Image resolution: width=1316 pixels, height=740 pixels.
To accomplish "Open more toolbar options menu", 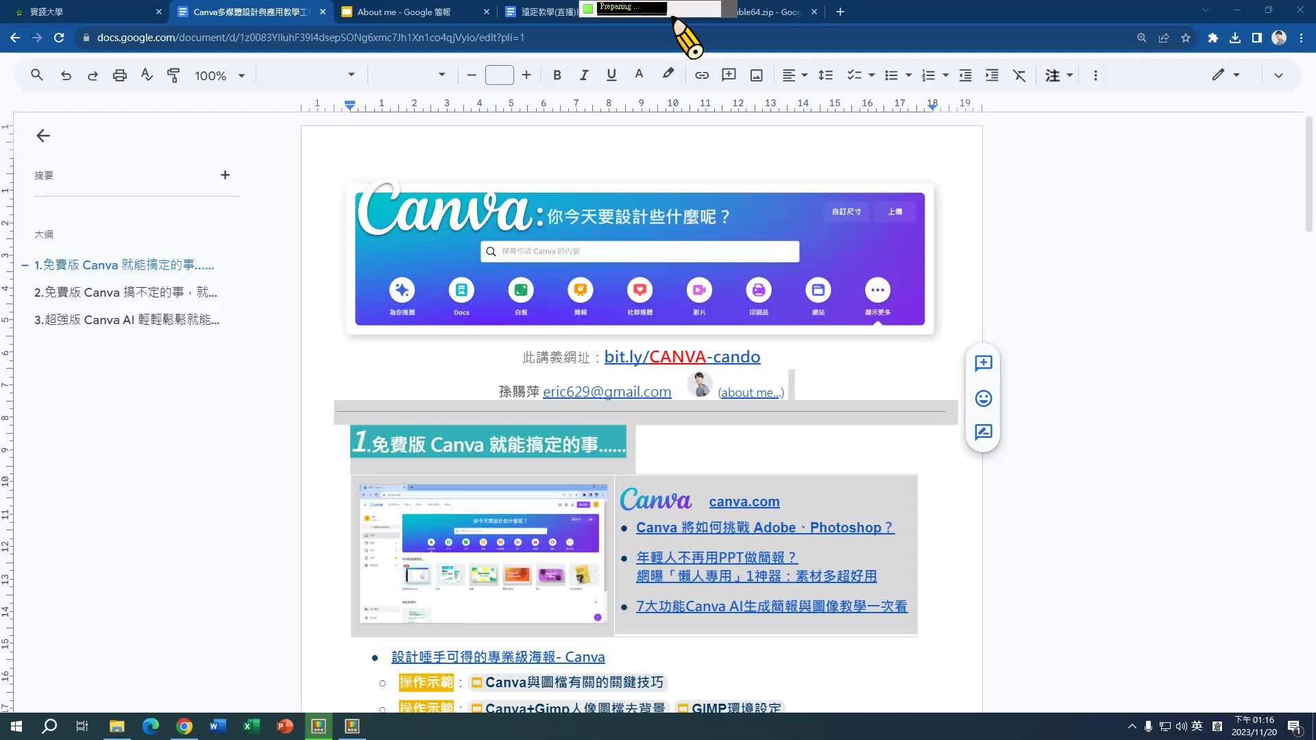I will pyautogui.click(x=1095, y=75).
